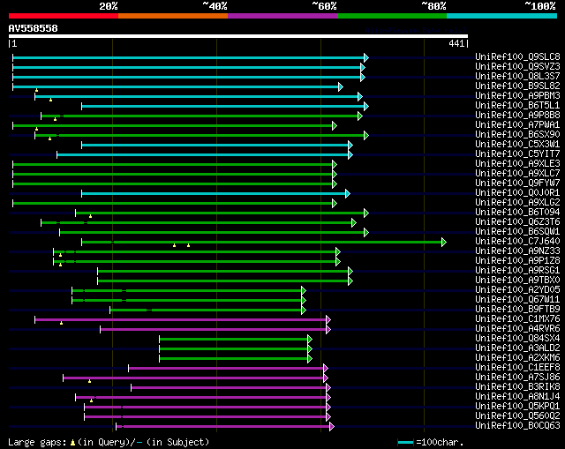The width and height of the screenshot is (565, 449).
Task: Click the UniRef100_B9SL82 label
Action: [x=517, y=86]
